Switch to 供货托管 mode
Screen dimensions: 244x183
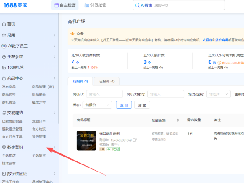pos(95,5)
